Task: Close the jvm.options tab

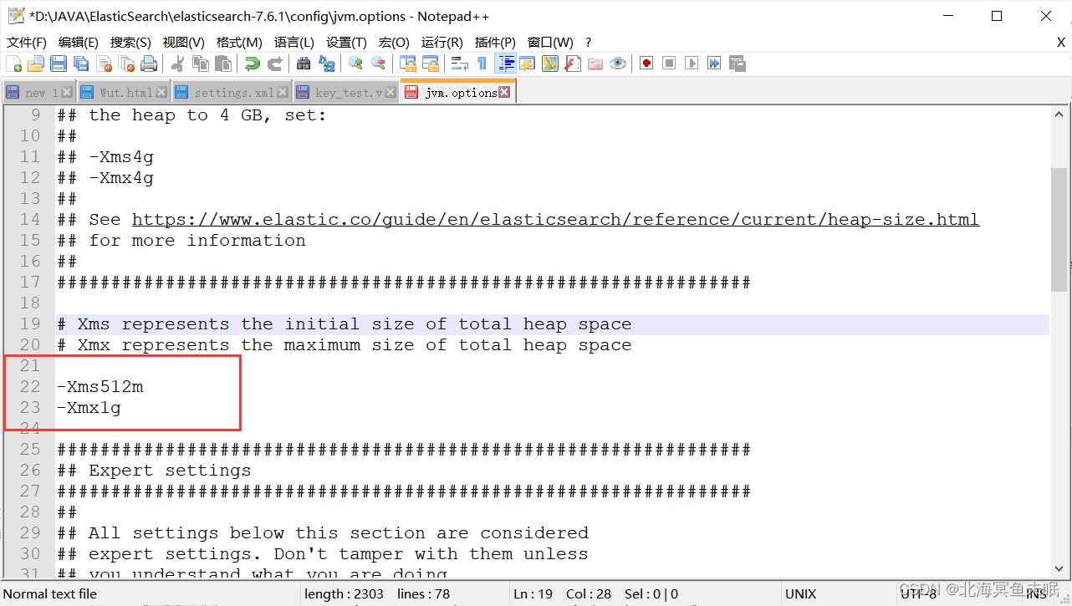Action: [x=504, y=92]
